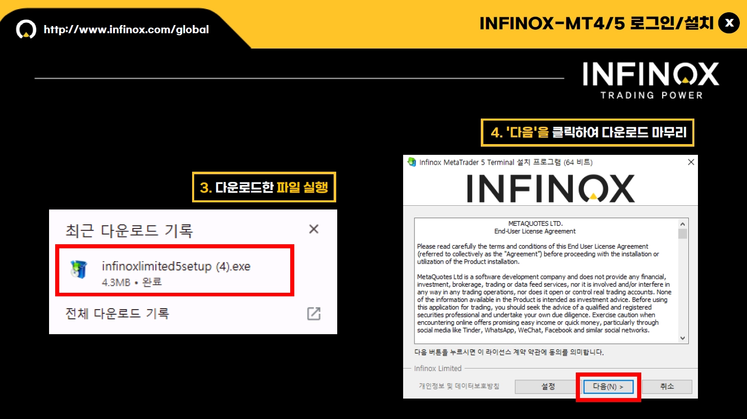Close the tutorial overlay with the X button
The height and width of the screenshot is (419, 747).
(x=729, y=23)
